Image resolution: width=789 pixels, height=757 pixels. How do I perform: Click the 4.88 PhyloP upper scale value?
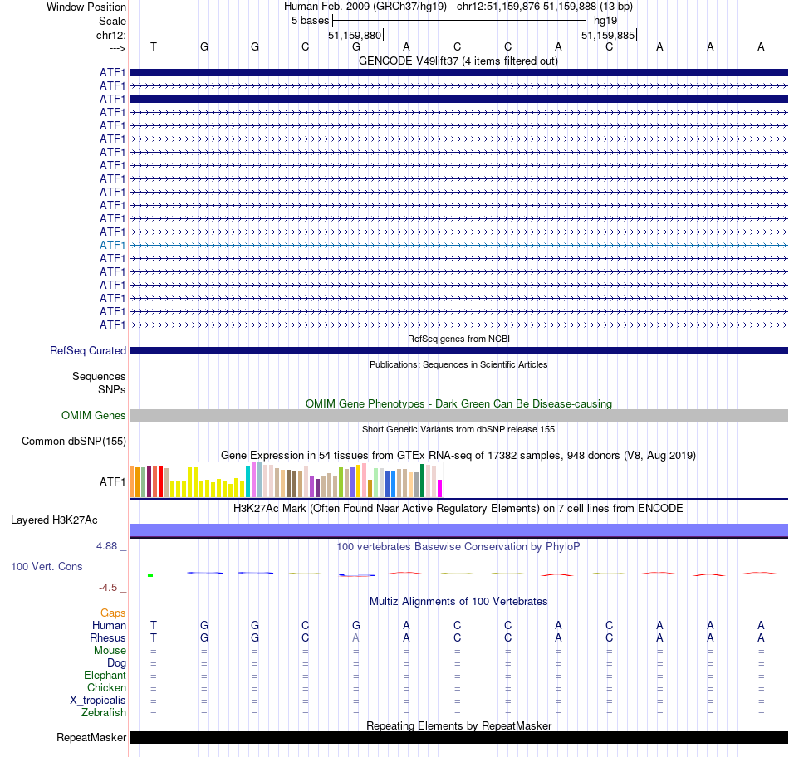point(106,545)
